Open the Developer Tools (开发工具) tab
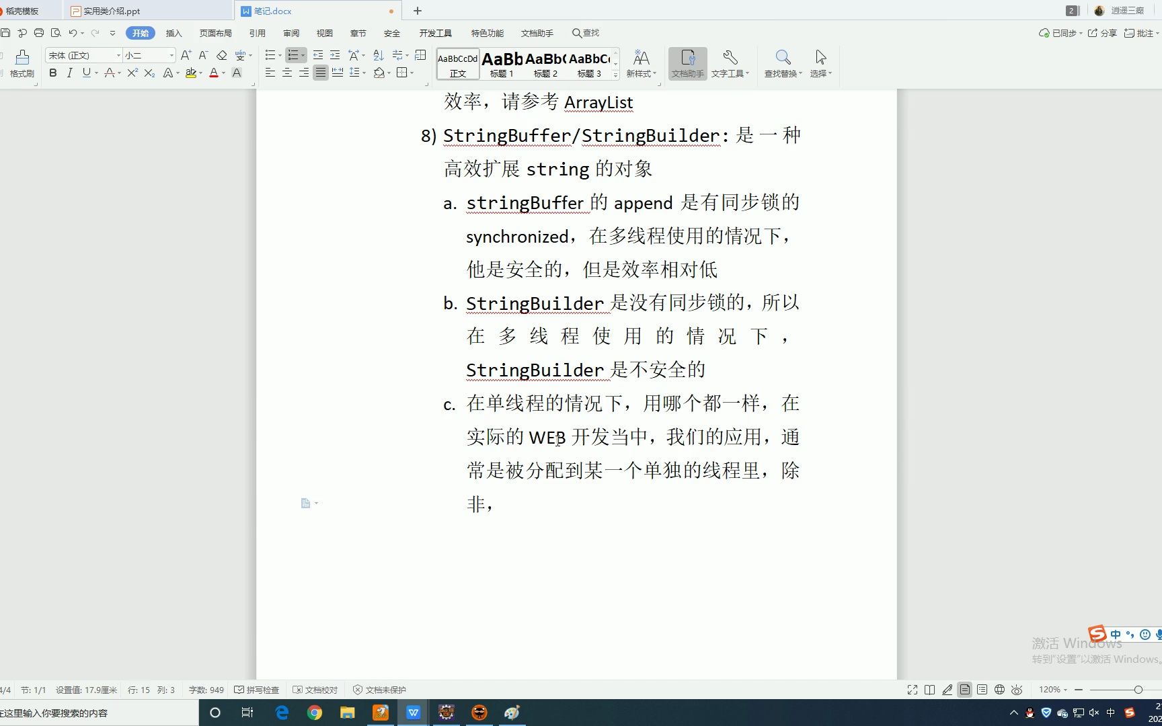1162x726 pixels. [436, 33]
